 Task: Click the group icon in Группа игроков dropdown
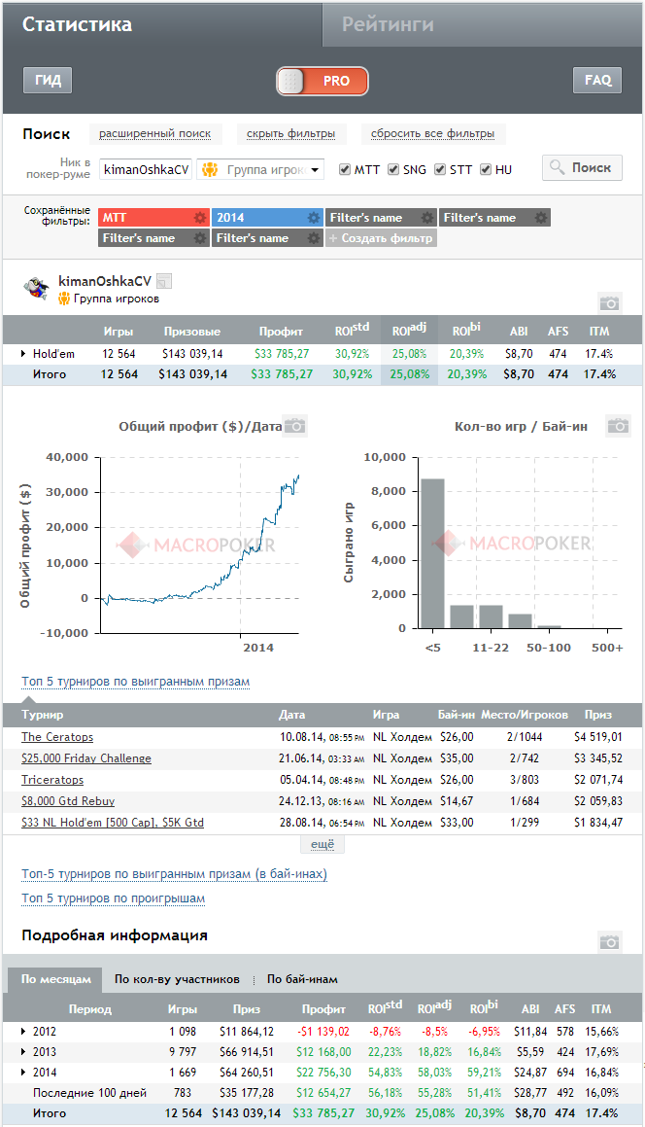coord(210,169)
